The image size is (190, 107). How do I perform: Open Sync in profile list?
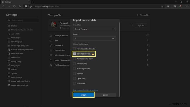coord(56,40)
